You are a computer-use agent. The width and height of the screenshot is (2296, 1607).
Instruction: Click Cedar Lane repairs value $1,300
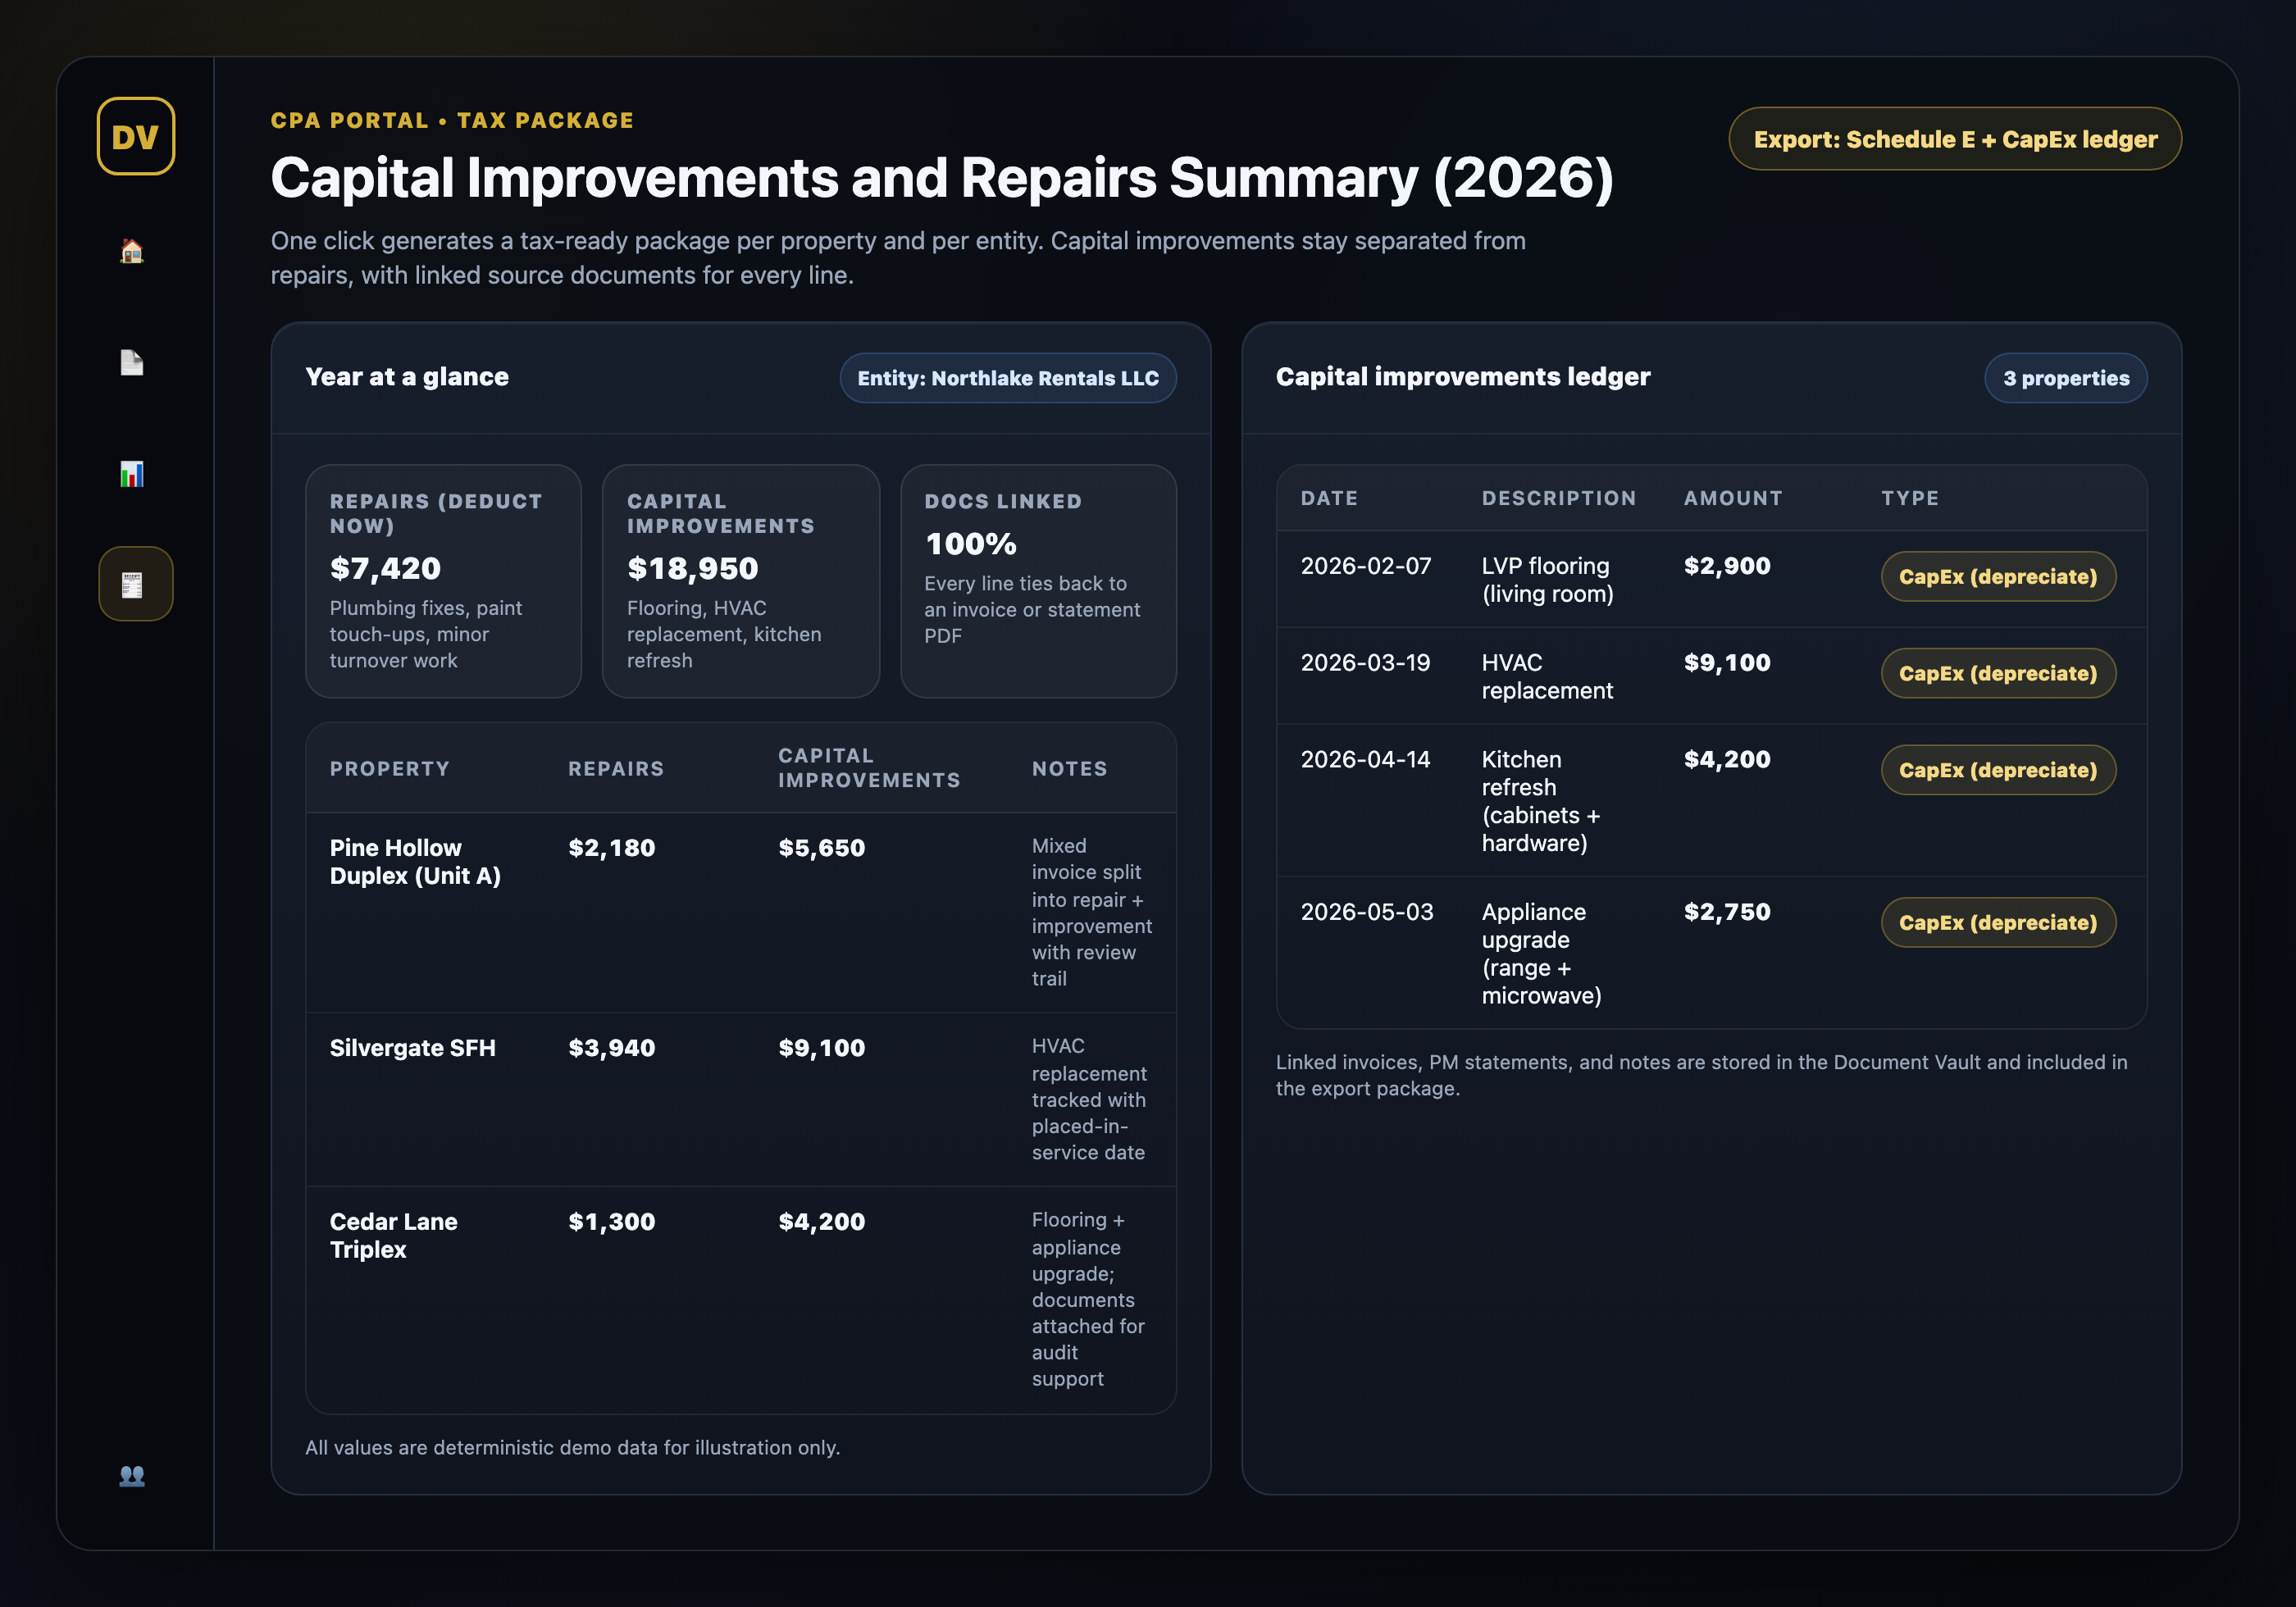pyautogui.click(x=611, y=1222)
